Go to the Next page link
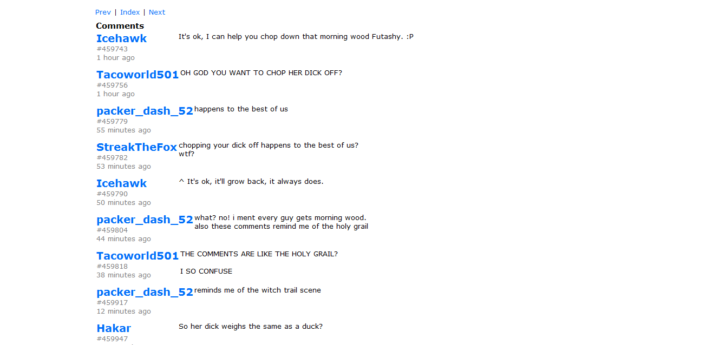The height and width of the screenshot is (345, 726). 157,12
